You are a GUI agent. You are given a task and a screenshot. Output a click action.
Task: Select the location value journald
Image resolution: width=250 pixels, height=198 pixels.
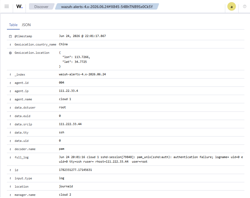click(66, 186)
